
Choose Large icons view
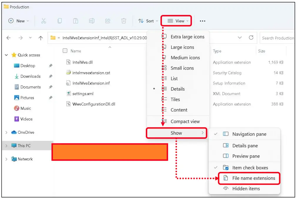pos(178,47)
